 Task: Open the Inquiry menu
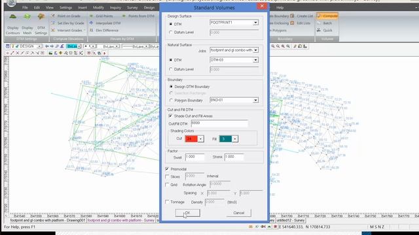tap(115, 7)
